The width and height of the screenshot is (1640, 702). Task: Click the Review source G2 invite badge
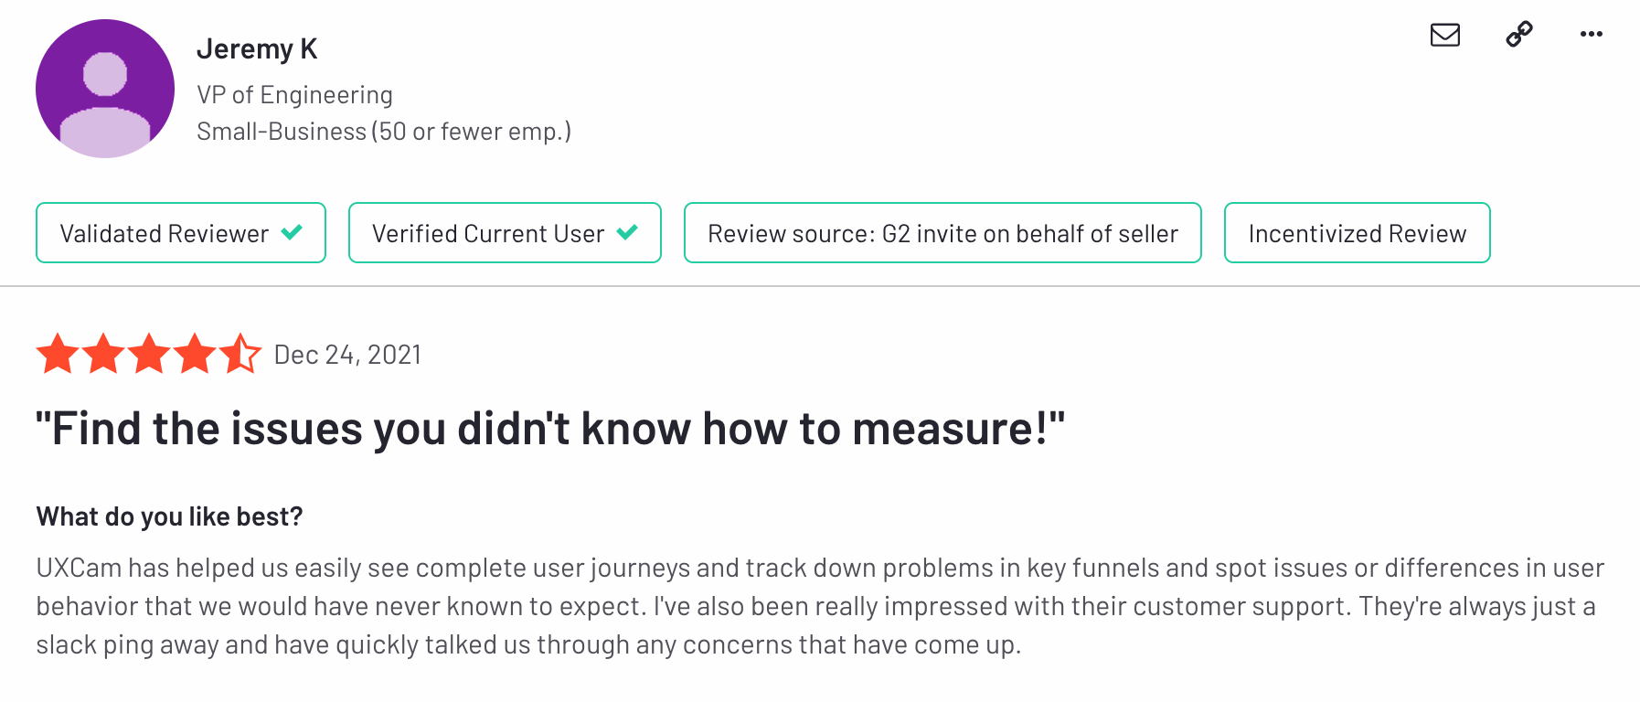pyautogui.click(x=942, y=233)
